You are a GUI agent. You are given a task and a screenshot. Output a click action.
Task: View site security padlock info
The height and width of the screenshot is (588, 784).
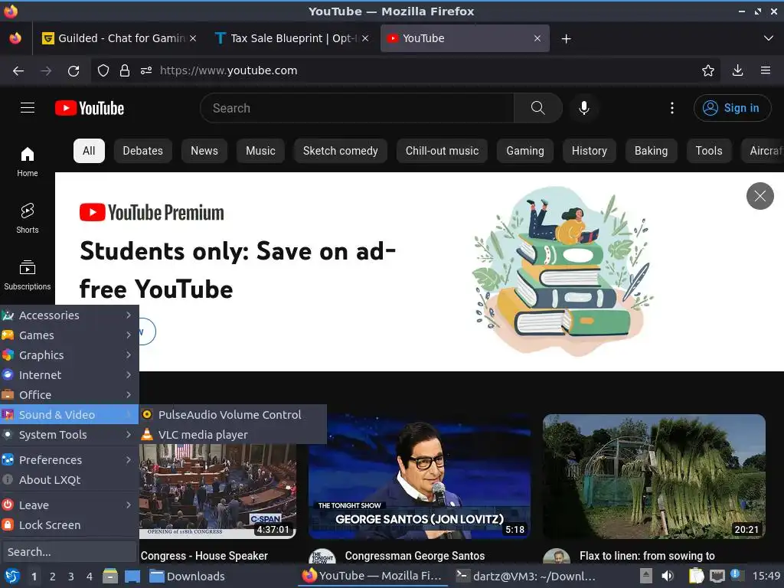pos(125,70)
